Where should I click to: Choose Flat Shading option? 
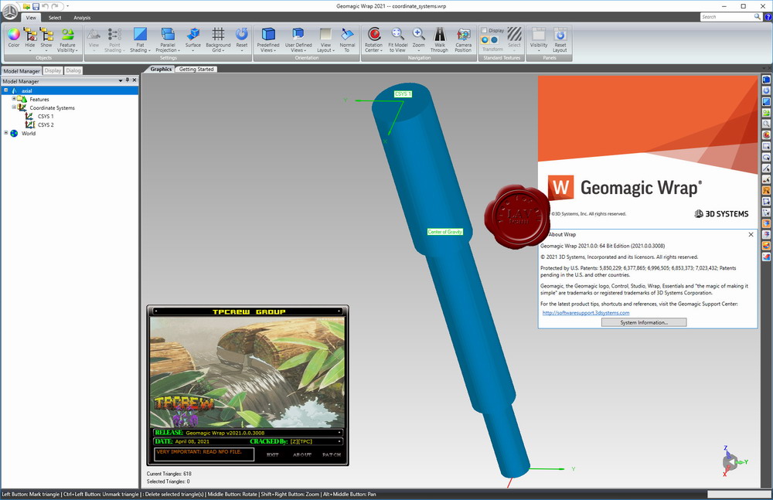coord(140,39)
